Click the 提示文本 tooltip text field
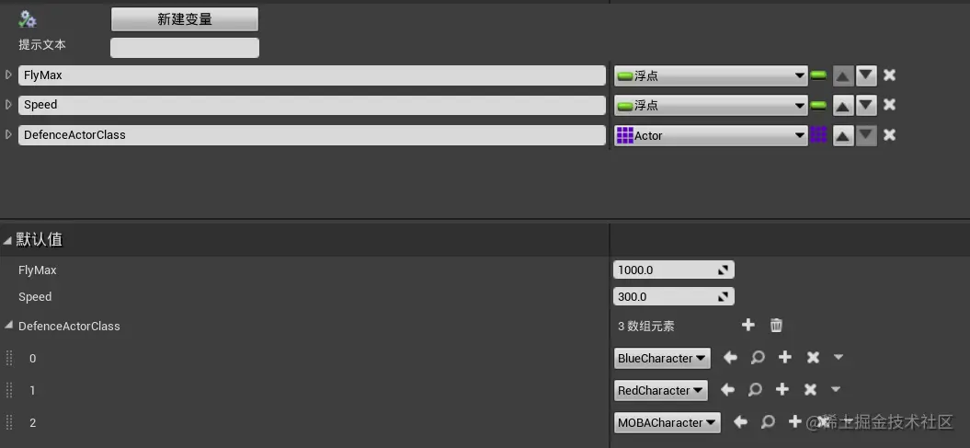This screenshot has height=448, width=970. [x=184, y=48]
